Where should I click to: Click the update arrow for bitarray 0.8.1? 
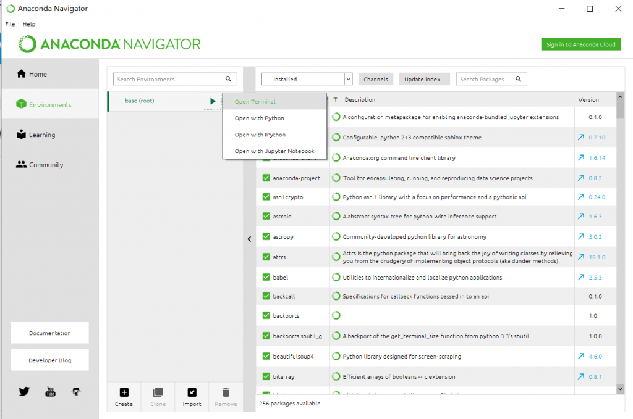point(581,376)
